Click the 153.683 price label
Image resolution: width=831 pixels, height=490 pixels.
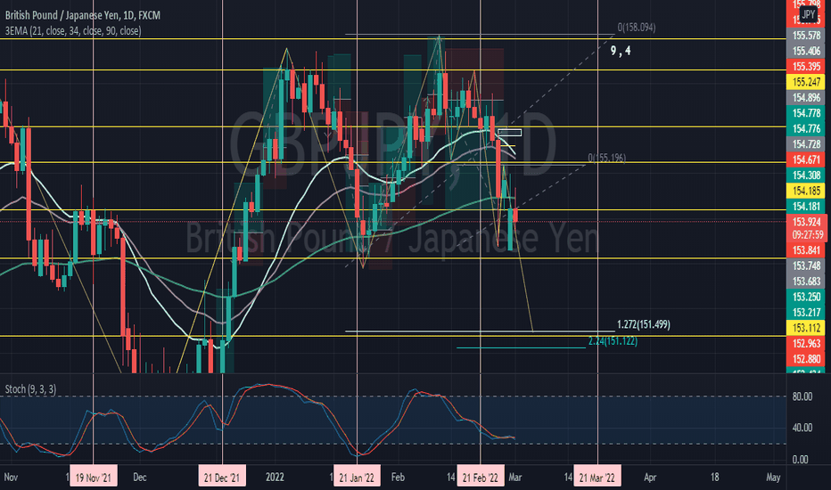806,282
